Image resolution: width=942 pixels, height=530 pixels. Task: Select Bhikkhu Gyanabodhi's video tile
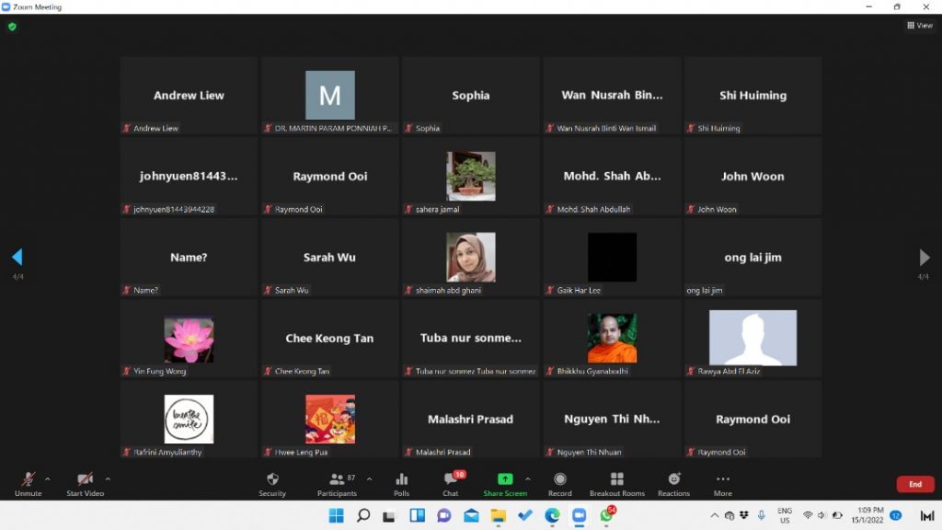pyautogui.click(x=612, y=339)
